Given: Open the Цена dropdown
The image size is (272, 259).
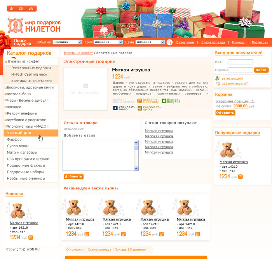Looking at the screenshot, I should point(150,42).
